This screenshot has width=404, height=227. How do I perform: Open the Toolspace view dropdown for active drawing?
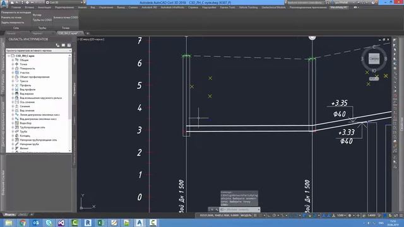tap(39, 50)
